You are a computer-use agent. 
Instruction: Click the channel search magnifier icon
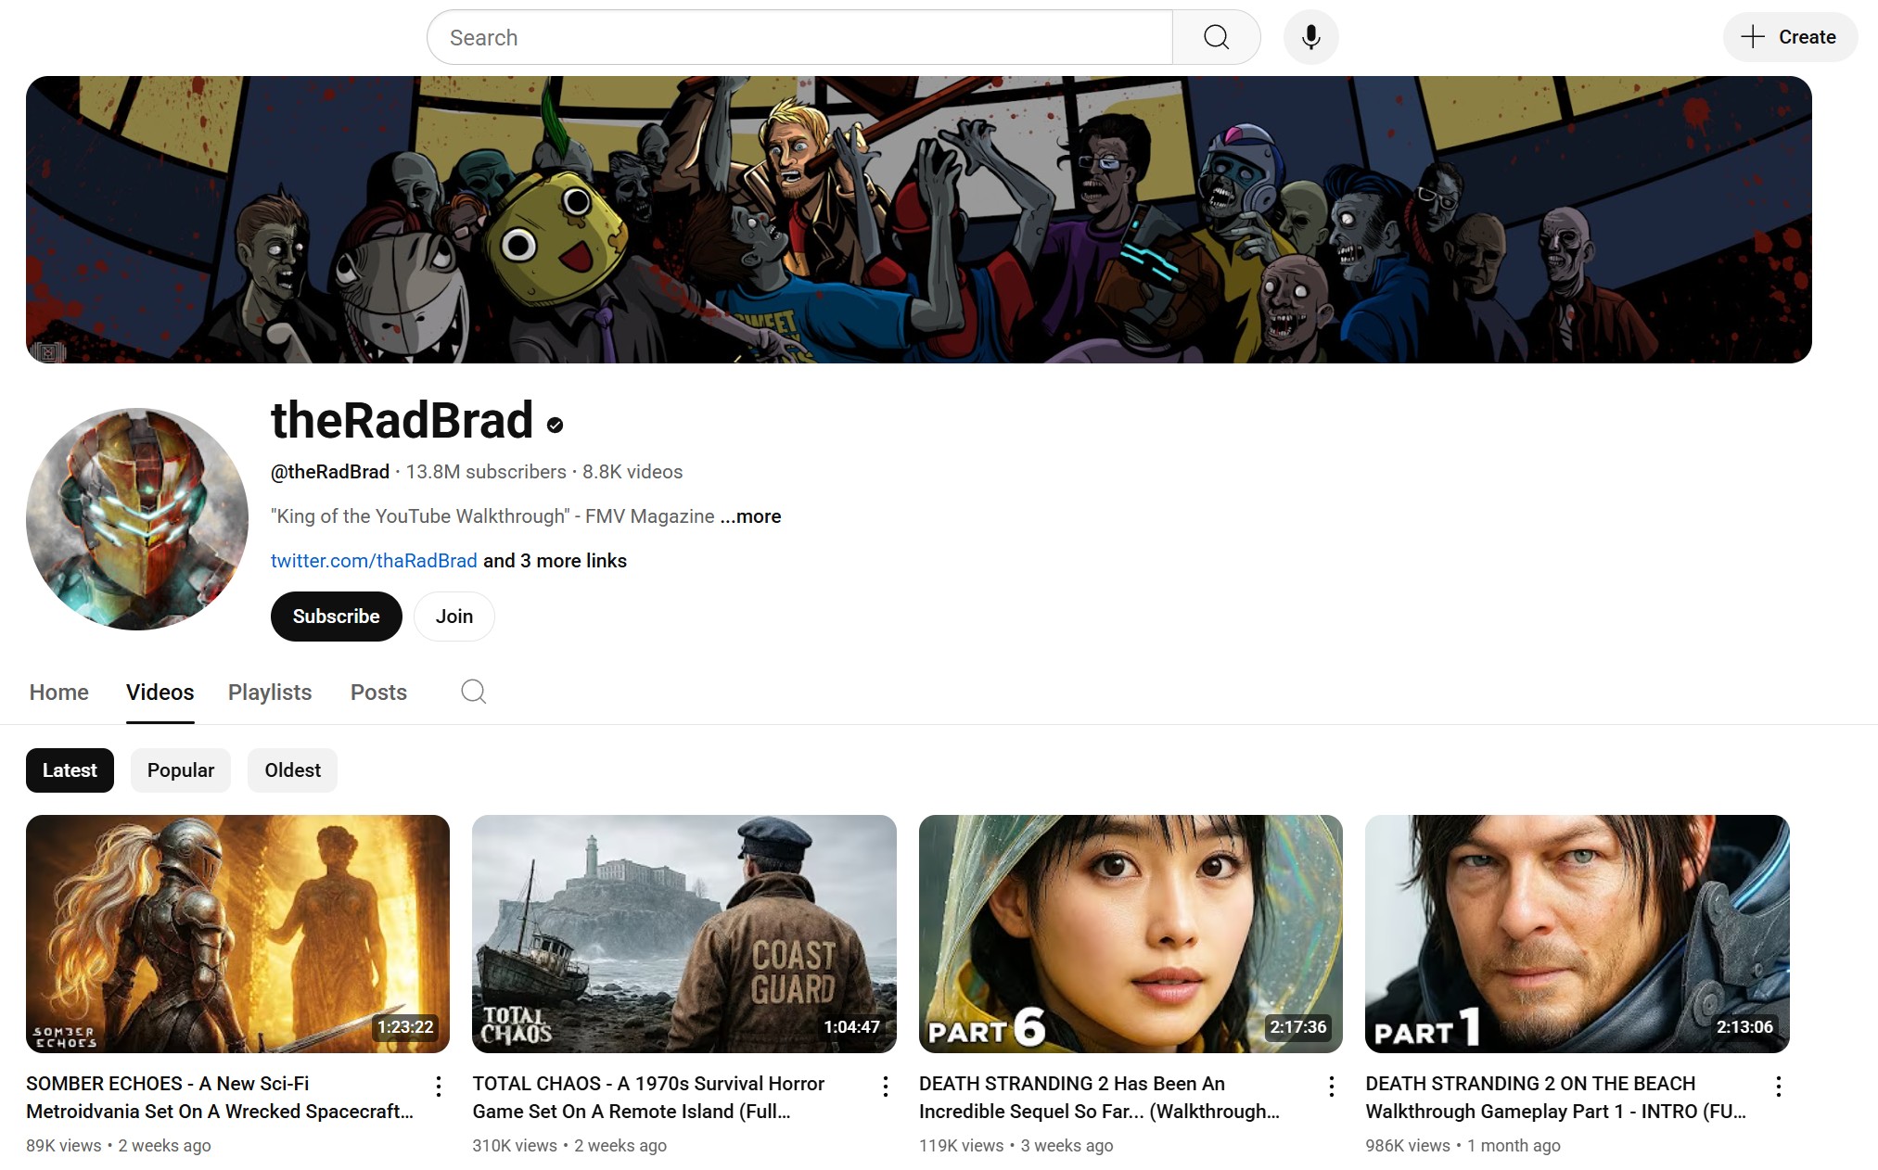[x=473, y=692]
